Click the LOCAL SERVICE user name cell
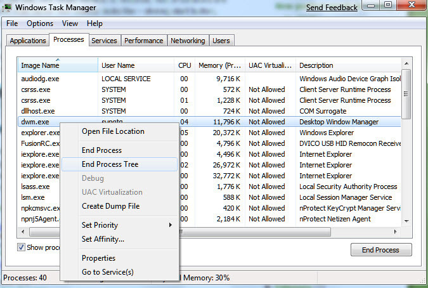 126,79
